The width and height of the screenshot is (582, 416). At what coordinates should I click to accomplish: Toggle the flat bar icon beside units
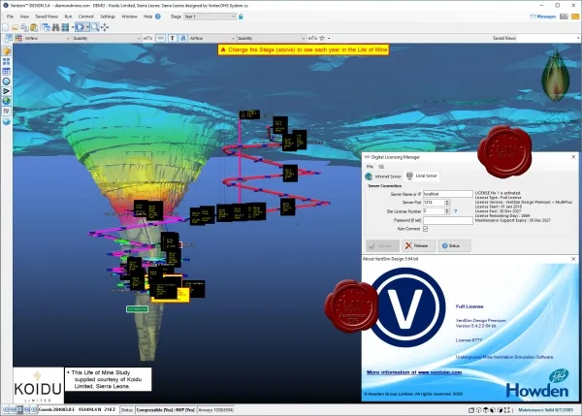(x=160, y=38)
